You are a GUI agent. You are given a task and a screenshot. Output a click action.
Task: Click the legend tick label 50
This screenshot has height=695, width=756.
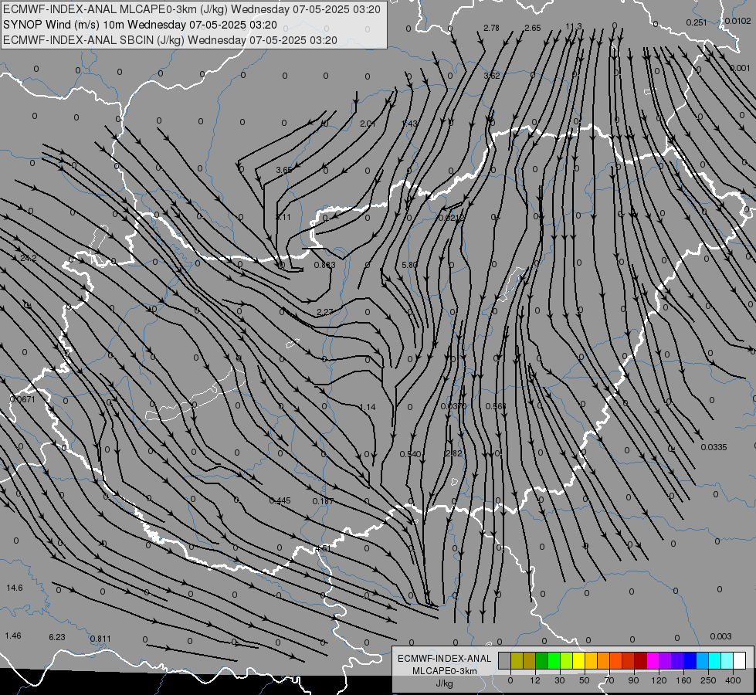pos(584,680)
